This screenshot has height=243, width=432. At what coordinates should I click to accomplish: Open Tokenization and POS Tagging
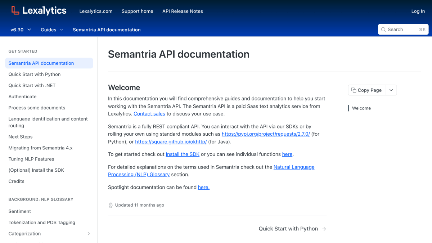42,222
